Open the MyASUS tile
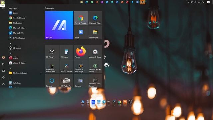The image size is (213, 120). pyautogui.click(x=59, y=25)
